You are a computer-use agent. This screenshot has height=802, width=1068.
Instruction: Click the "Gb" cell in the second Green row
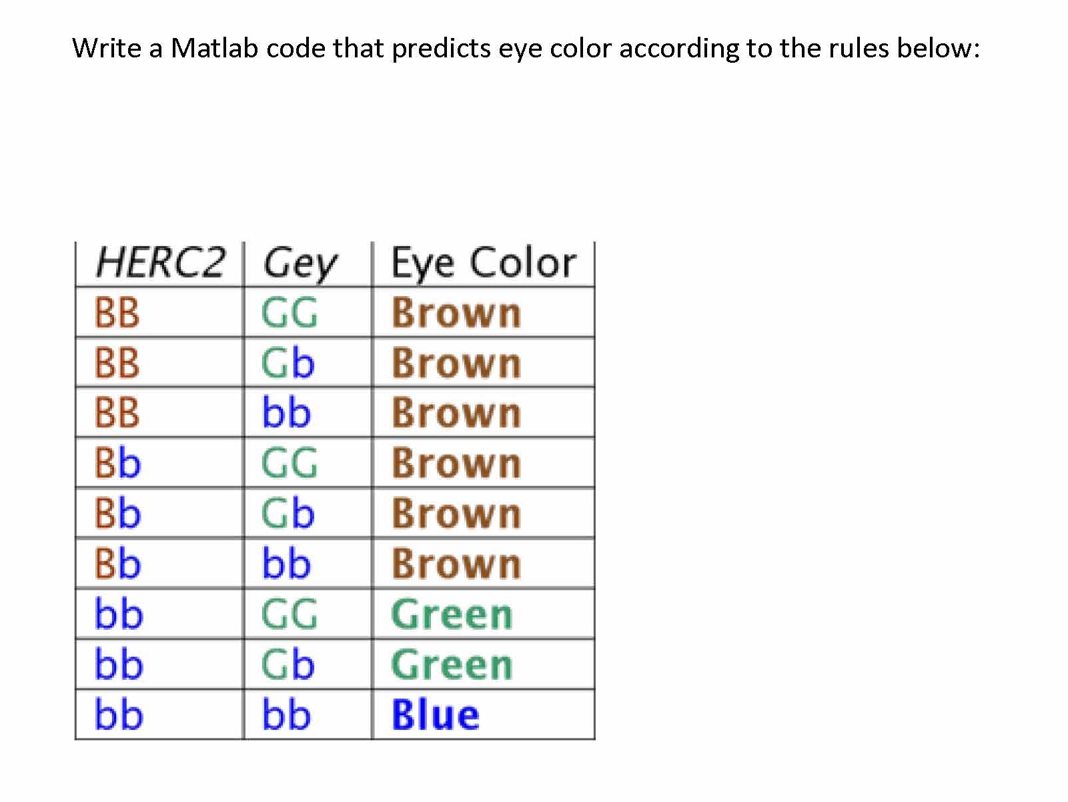(x=288, y=665)
